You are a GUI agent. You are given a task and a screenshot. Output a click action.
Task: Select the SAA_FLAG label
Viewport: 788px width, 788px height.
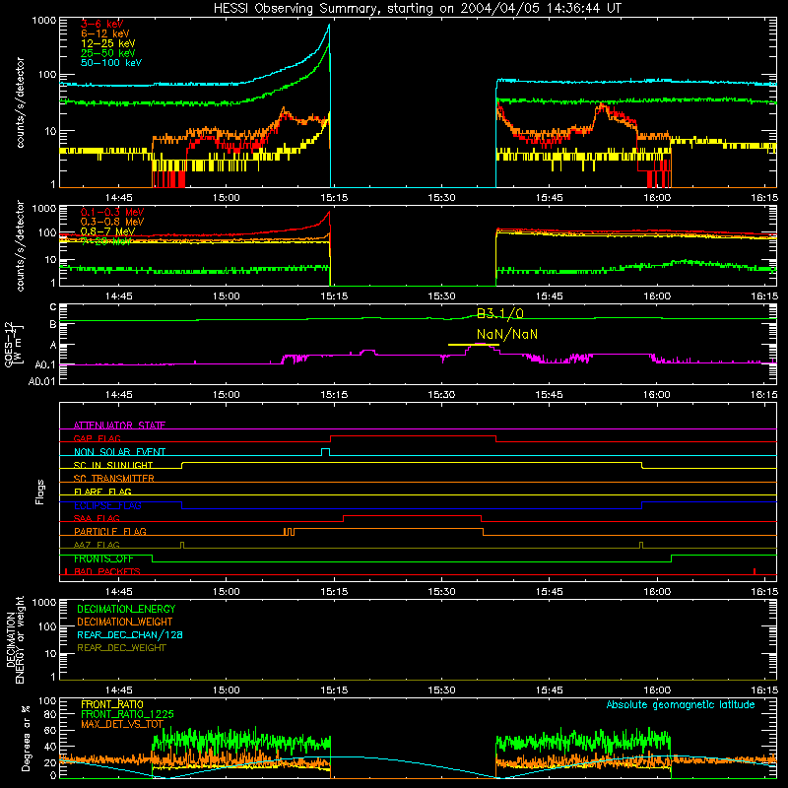pos(97,518)
